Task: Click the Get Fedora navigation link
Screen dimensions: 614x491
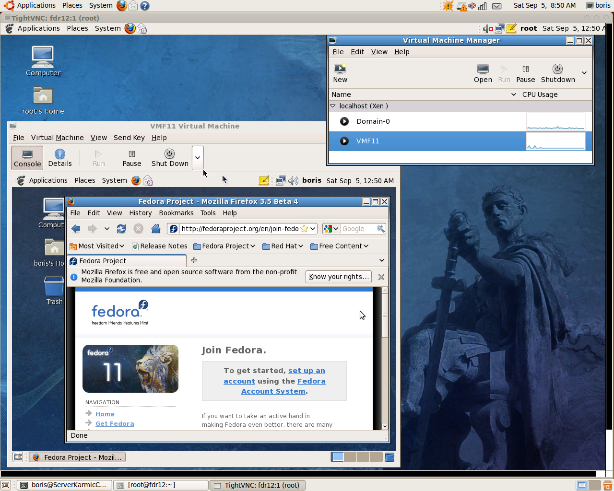Action: click(x=115, y=424)
